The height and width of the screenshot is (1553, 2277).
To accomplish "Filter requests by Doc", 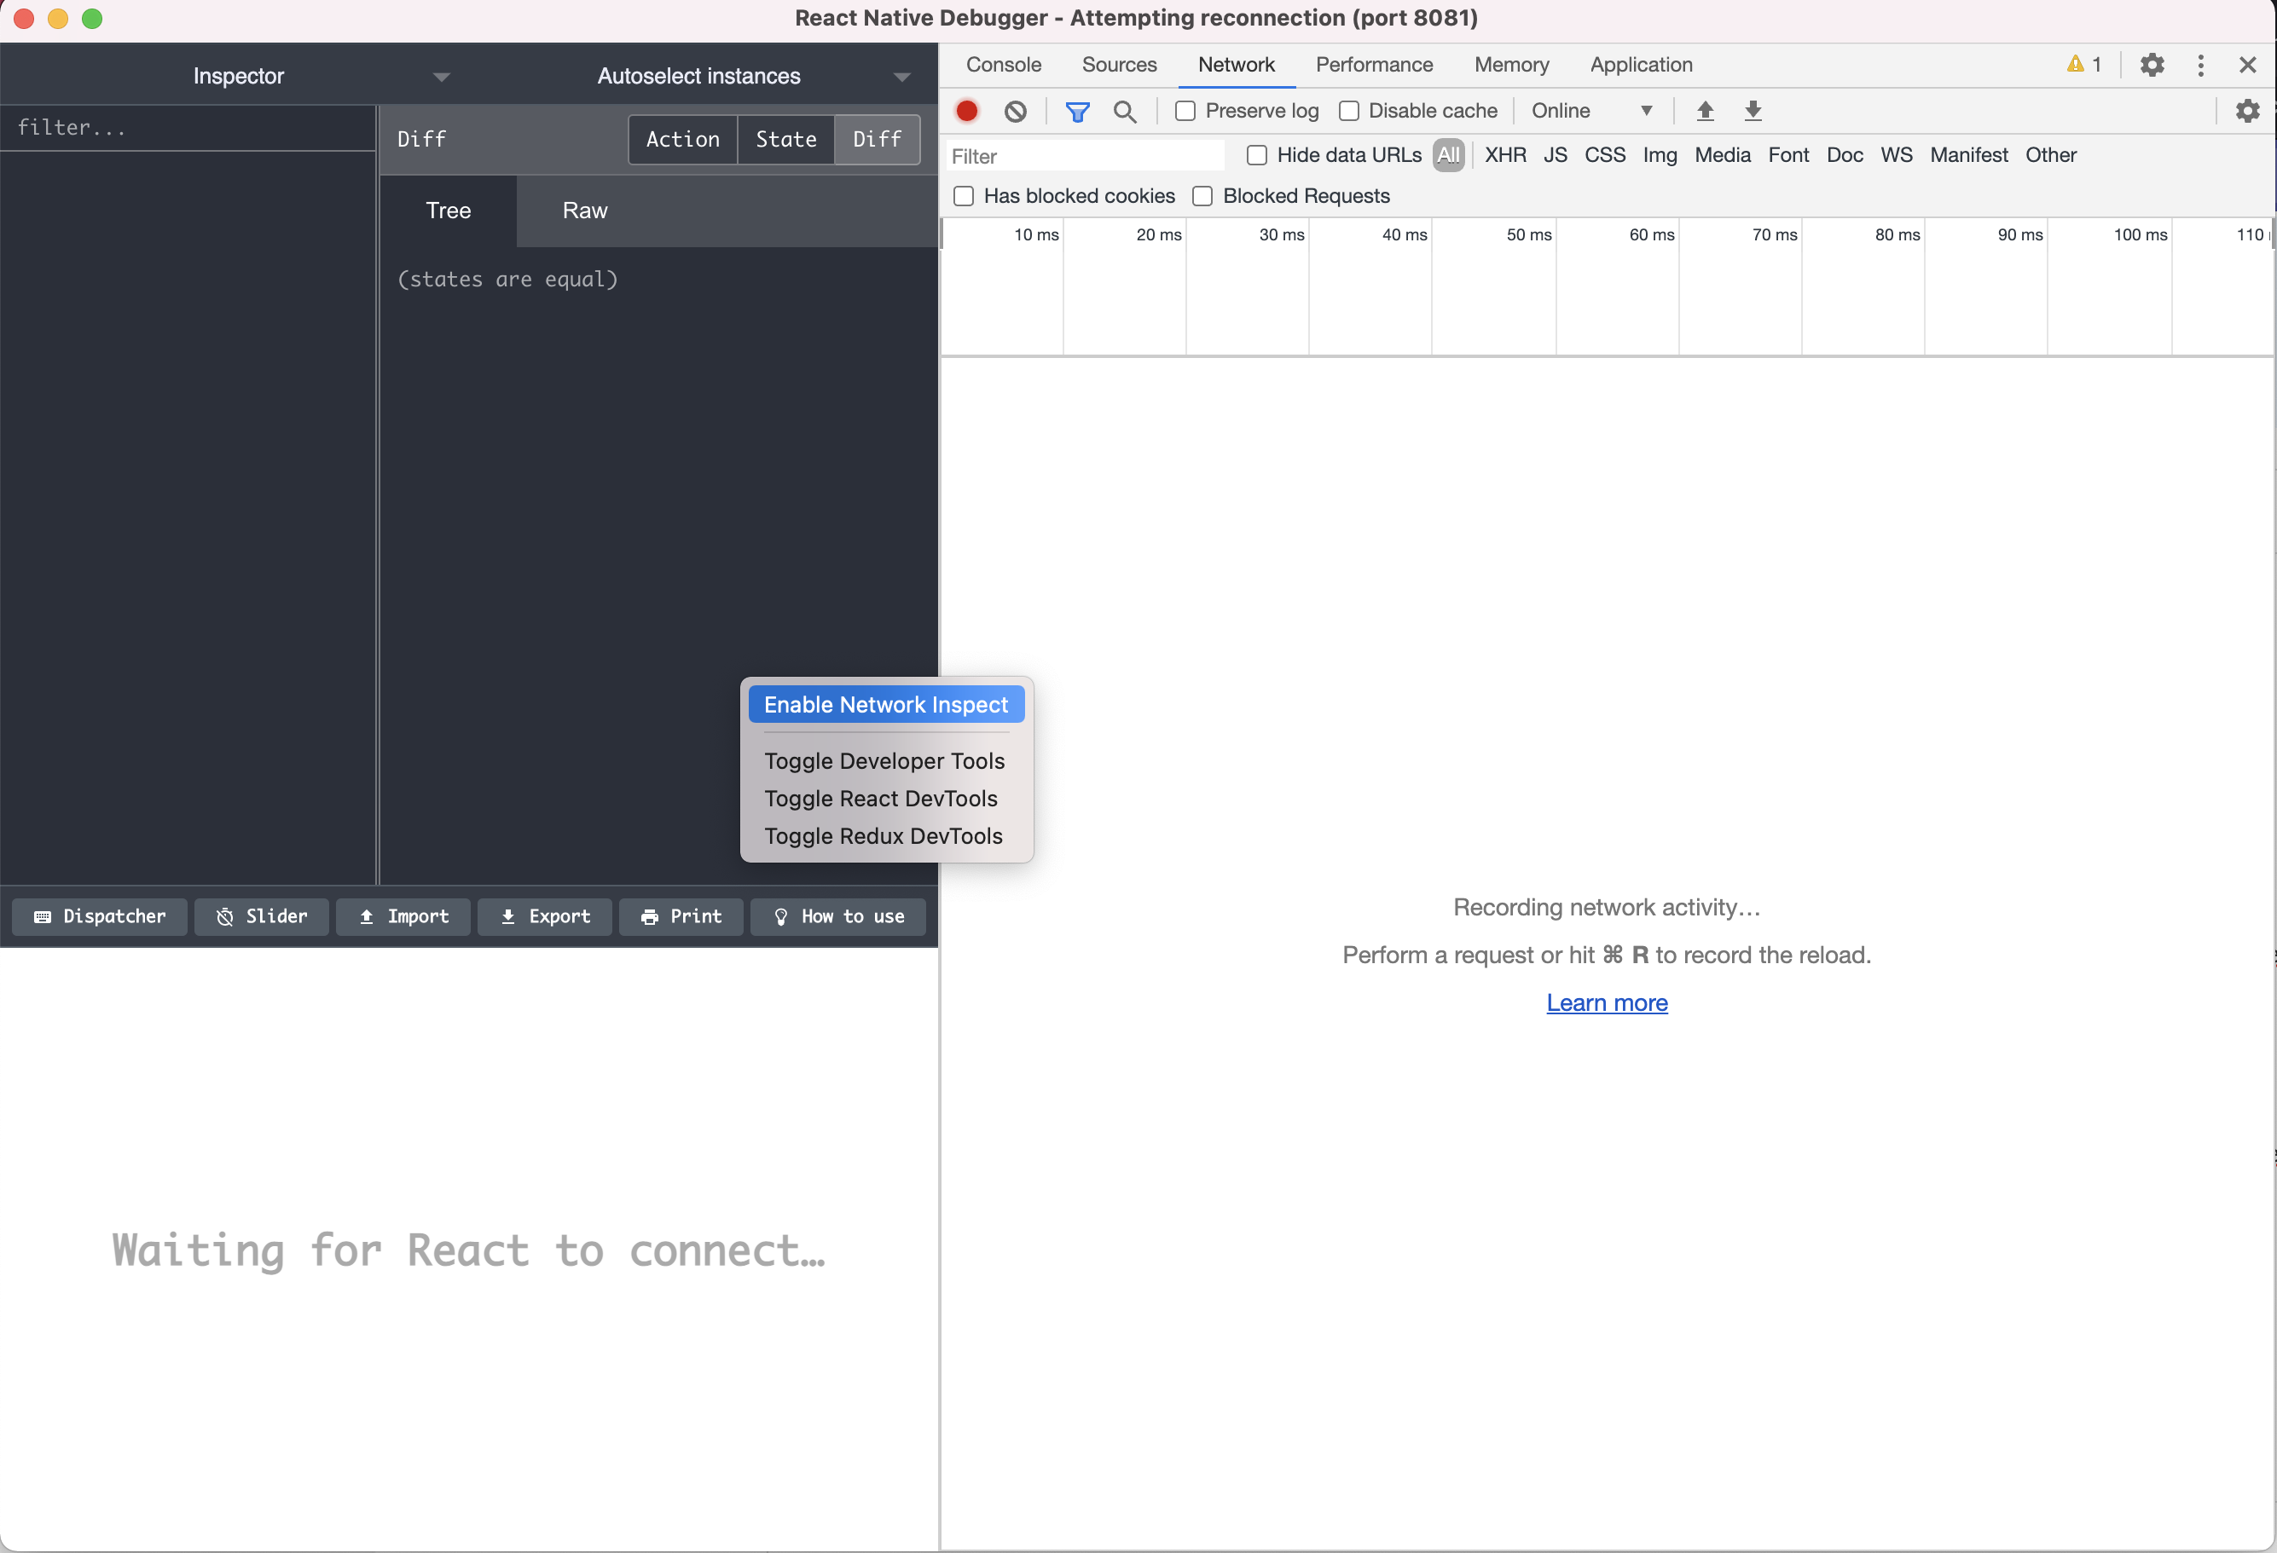I will [x=1845, y=155].
